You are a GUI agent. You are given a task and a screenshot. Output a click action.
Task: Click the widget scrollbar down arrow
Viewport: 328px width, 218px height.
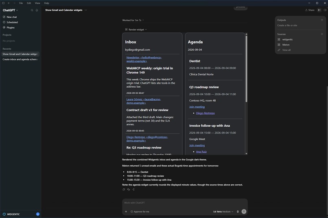247,153
